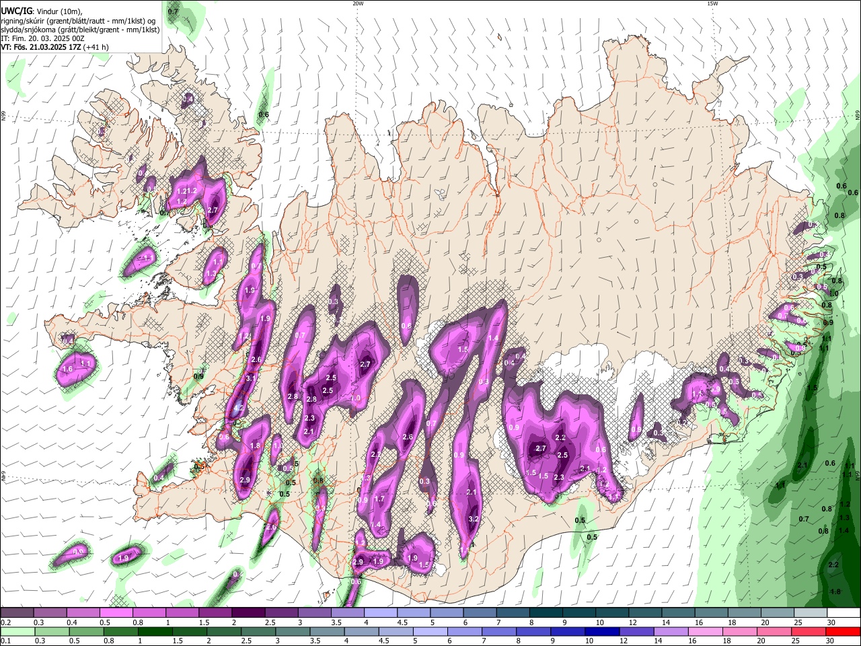The image size is (861, 646).
Task: Click the pale grey 25–30 snow legend swatch
Action: tap(811, 612)
